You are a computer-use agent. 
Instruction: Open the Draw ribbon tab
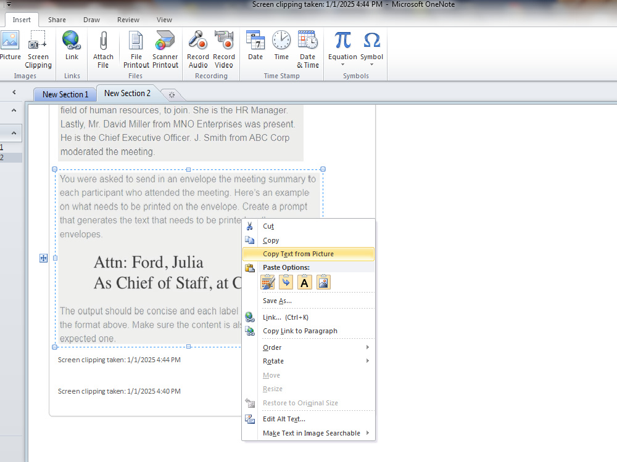pos(92,20)
